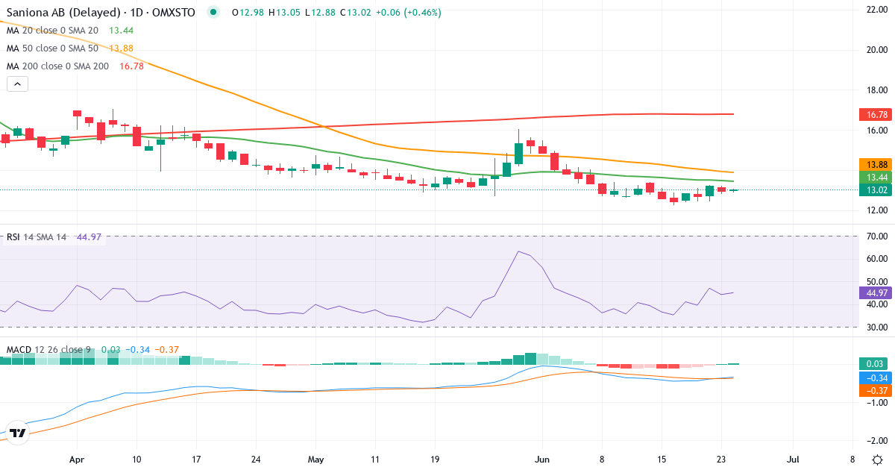Click the Apr date axis label

click(x=77, y=460)
